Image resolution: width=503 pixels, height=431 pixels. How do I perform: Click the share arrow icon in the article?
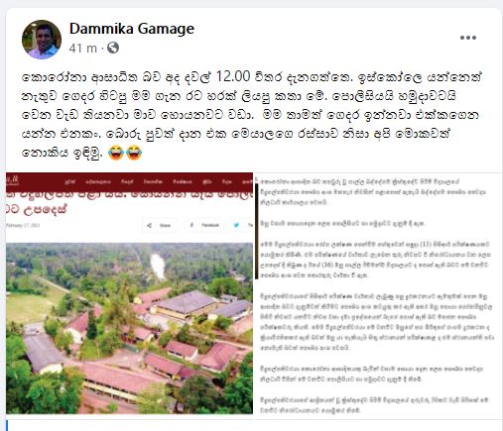click(149, 225)
